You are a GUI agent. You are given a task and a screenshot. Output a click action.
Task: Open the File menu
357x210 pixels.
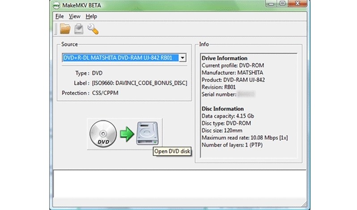(59, 17)
